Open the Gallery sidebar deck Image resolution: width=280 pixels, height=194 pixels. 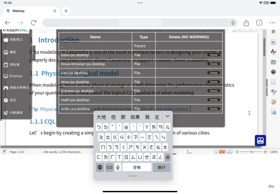click(x=273, y=62)
